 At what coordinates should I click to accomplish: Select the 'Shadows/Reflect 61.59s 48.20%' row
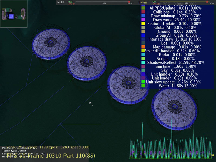point(176,63)
